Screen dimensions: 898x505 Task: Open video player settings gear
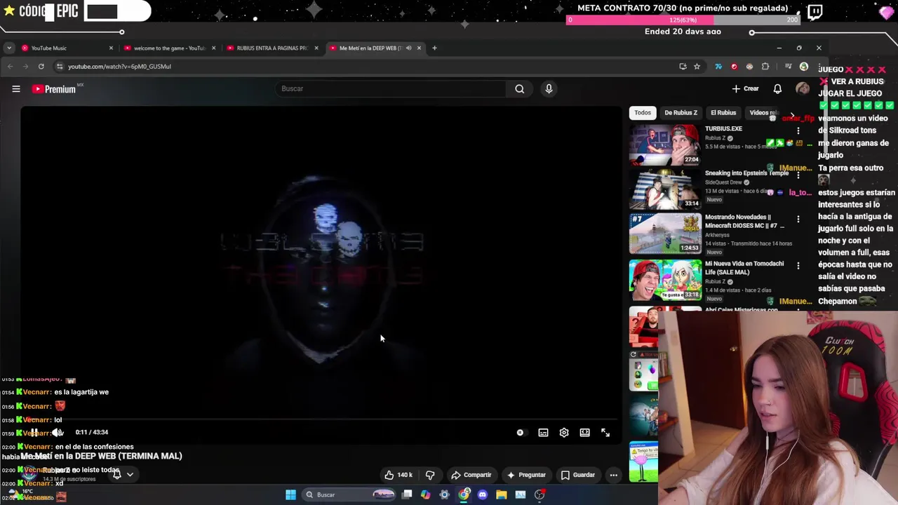[x=564, y=433]
